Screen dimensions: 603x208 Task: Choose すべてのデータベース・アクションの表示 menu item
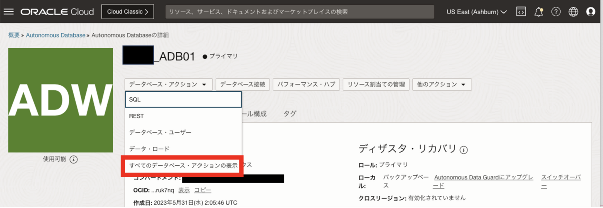[183, 165]
